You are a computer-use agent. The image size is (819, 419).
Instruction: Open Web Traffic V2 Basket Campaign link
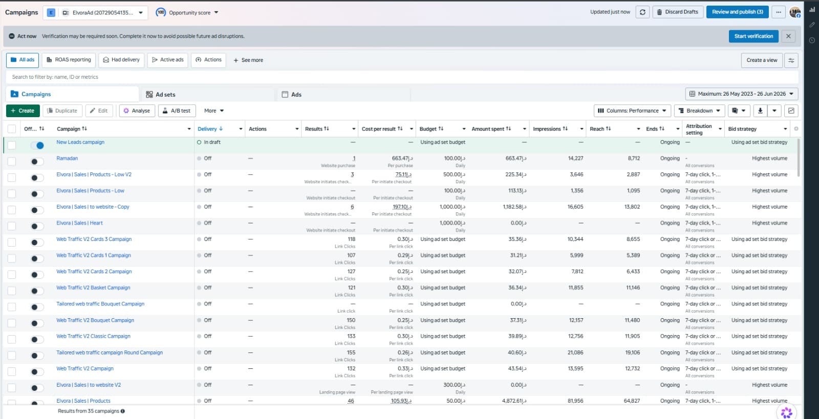[93, 288]
